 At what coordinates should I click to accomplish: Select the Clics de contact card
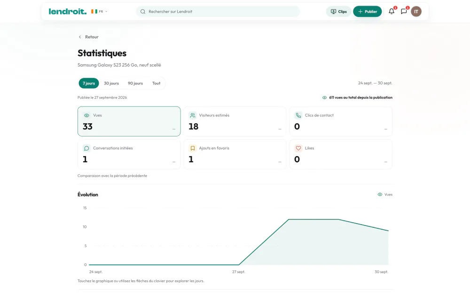tap(341, 121)
